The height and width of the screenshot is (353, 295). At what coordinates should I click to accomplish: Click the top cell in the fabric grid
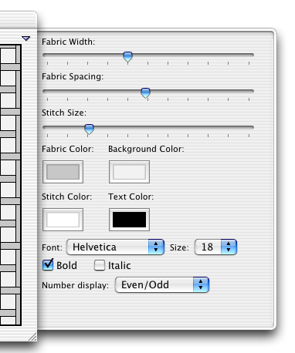pyautogui.click(x=8, y=55)
